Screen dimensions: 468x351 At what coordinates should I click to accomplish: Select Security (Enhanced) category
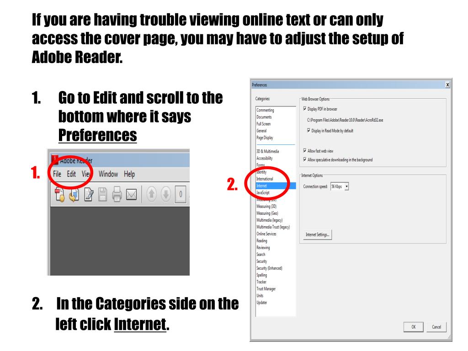(x=269, y=268)
